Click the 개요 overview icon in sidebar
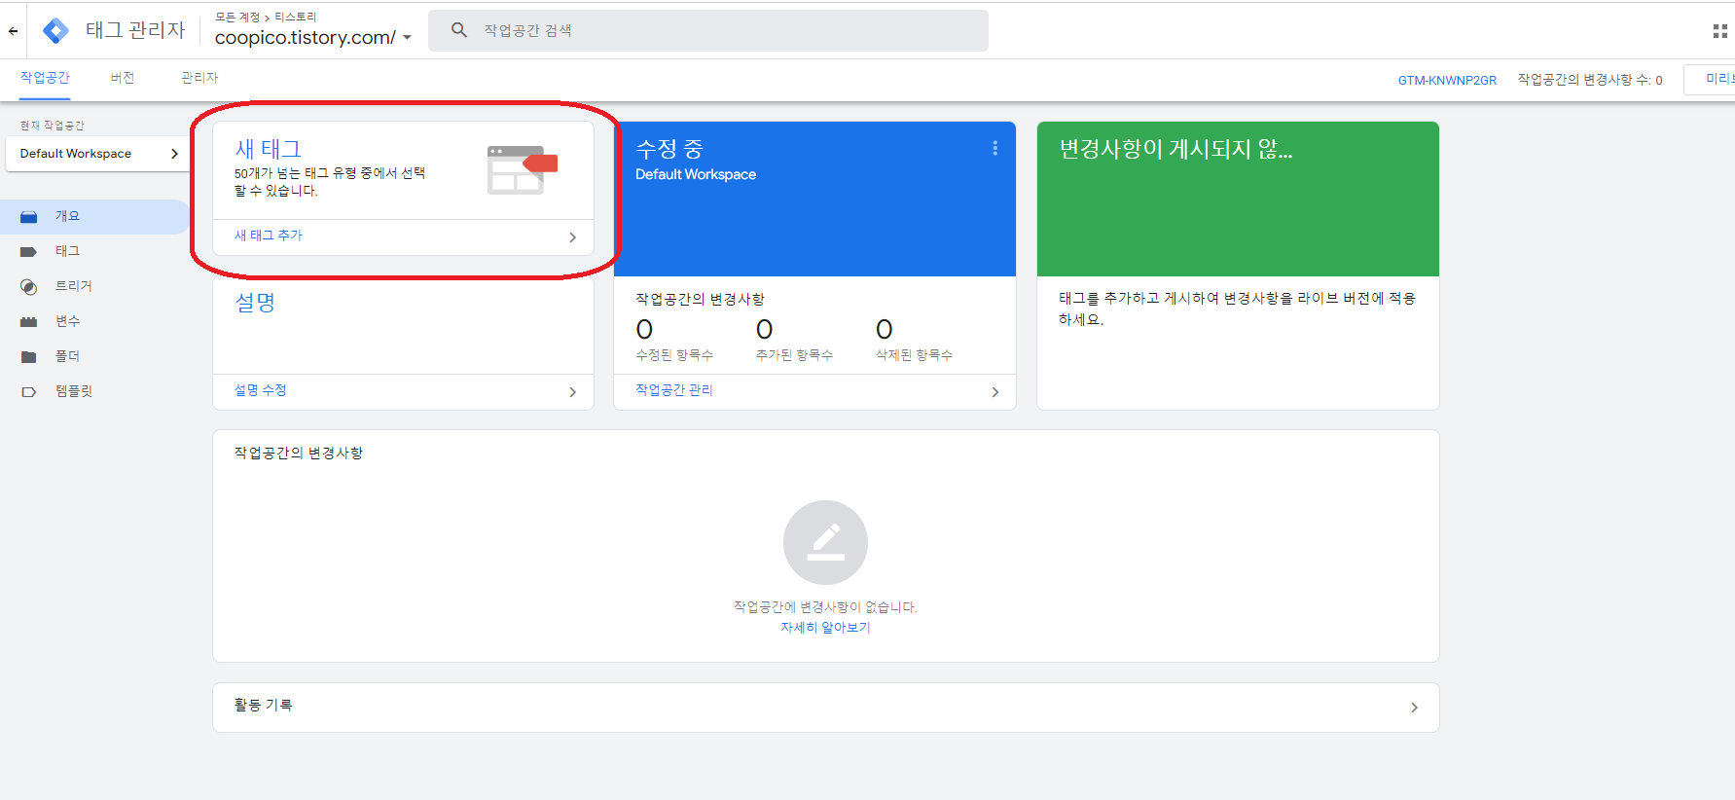The height and width of the screenshot is (800, 1735). [x=29, y=217]
